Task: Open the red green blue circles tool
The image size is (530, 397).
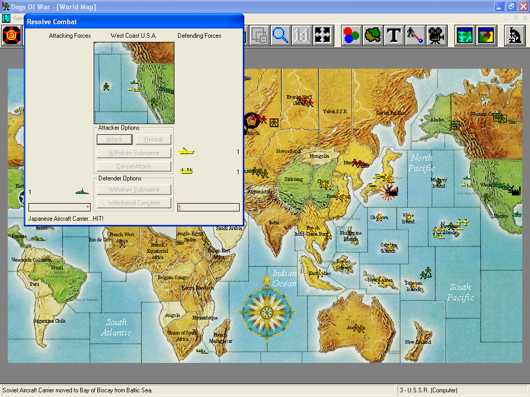Action: point(351,36)
